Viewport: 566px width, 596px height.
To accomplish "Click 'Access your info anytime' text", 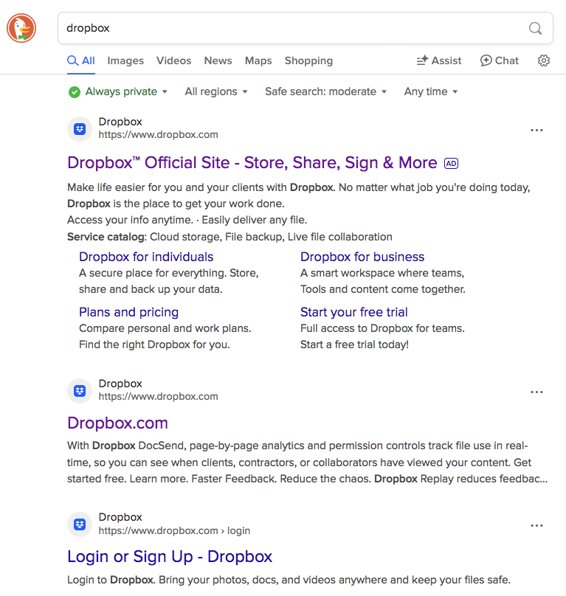I will [x=131, y=220].
